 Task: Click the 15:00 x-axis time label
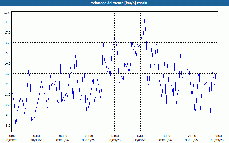coord(140,136)
